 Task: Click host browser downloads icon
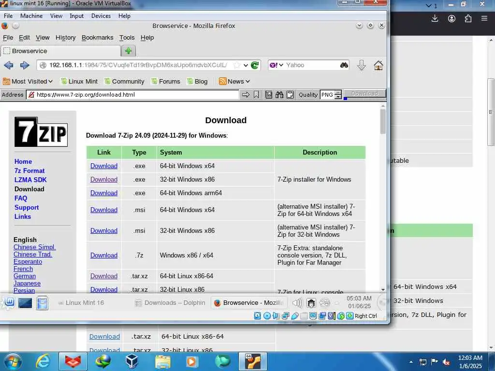click(x=435, y=18)
